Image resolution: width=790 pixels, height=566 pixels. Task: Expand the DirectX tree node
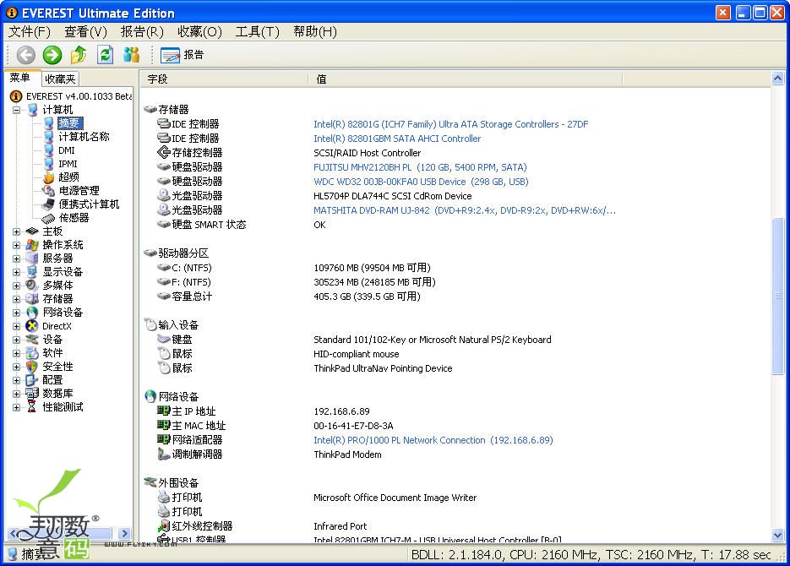click(16, 326)
